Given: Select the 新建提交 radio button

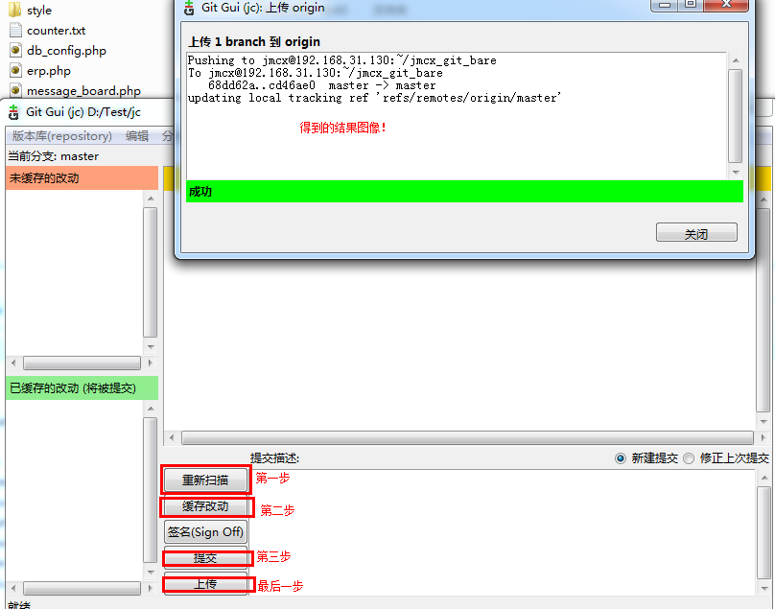Looking at the screenshot, I should coord(621,458).
